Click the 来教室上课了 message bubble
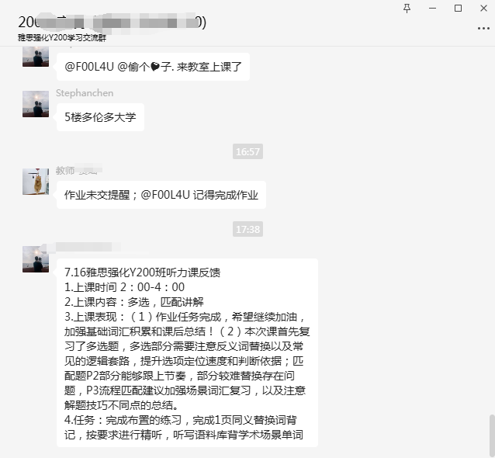 pyautogui.click(x=153, y=67)
